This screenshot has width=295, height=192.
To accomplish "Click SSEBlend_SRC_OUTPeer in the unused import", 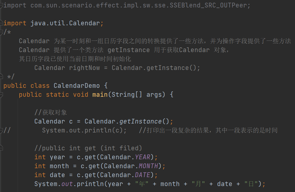I will [x=208, y=5].
